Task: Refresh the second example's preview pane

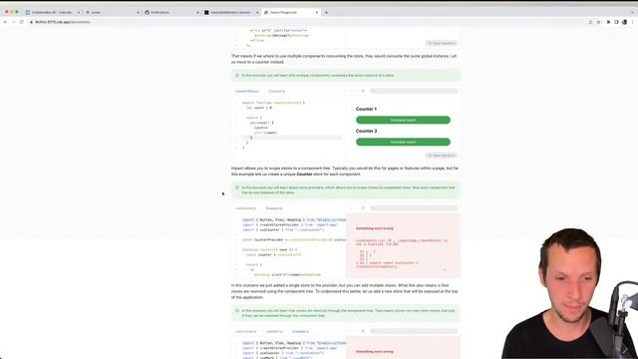Action: 363,208
